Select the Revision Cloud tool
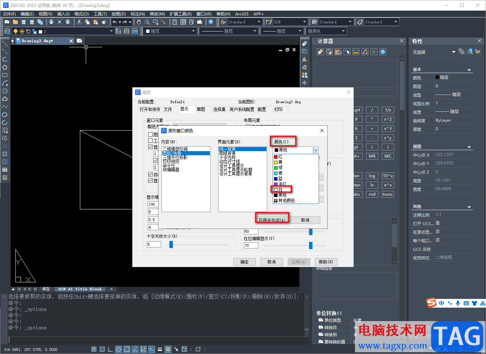The width and height of the screenshot is (486, 354). 5,99
